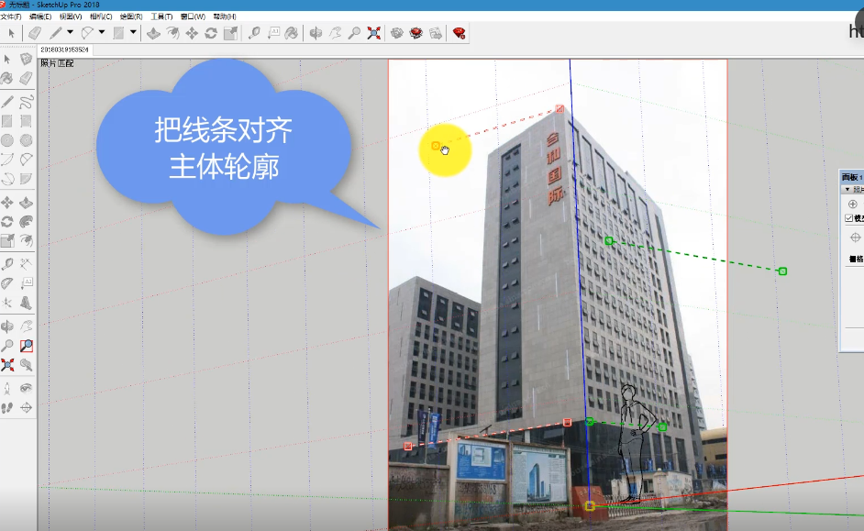Screen dimensions: 864x531
Task: Toggle the checkbox in the right panel
Action: (848, 218)
